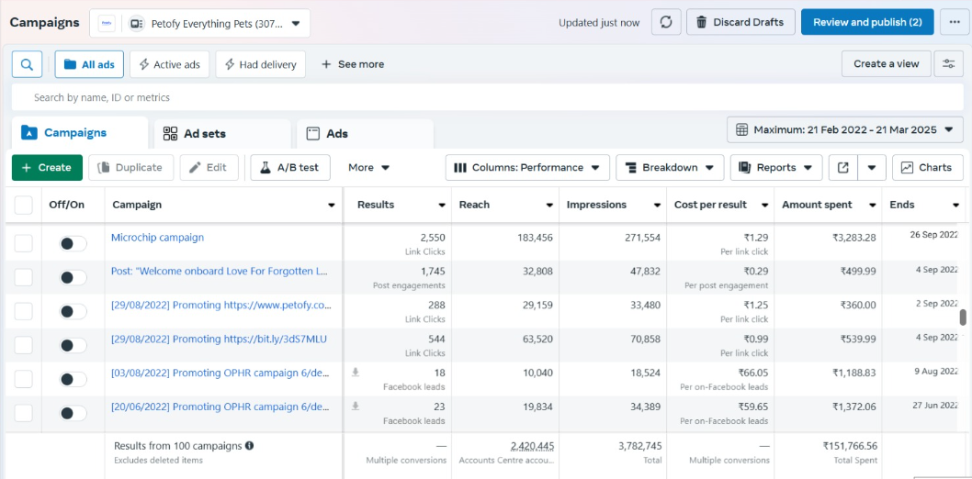Image resolution: width=972 pixels, height=479 pixels.
Task: Open the Microchip campaign link
Action: tap(158, 238)
